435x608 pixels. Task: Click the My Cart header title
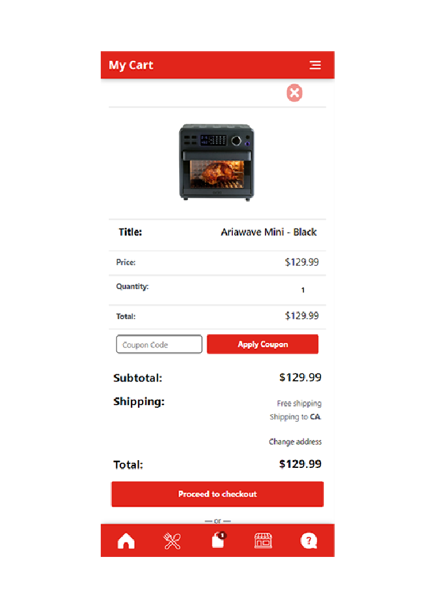tap(131, 65)
